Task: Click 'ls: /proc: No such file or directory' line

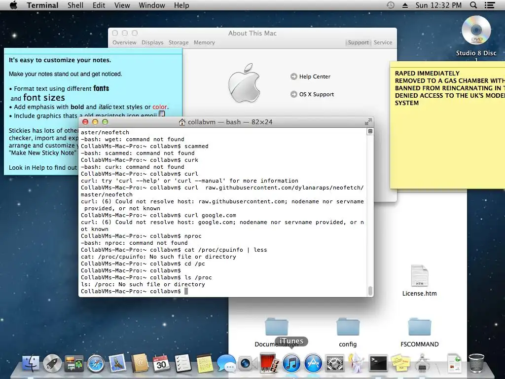Action: click(x=143, y=284)
